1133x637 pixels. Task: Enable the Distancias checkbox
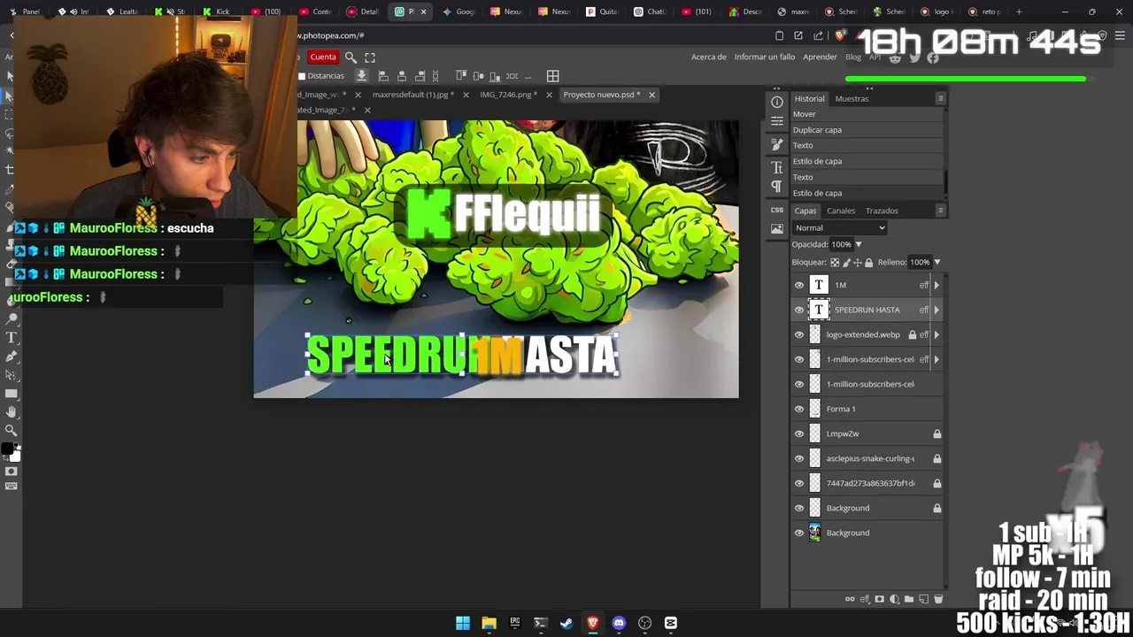(x=302, y=76)
